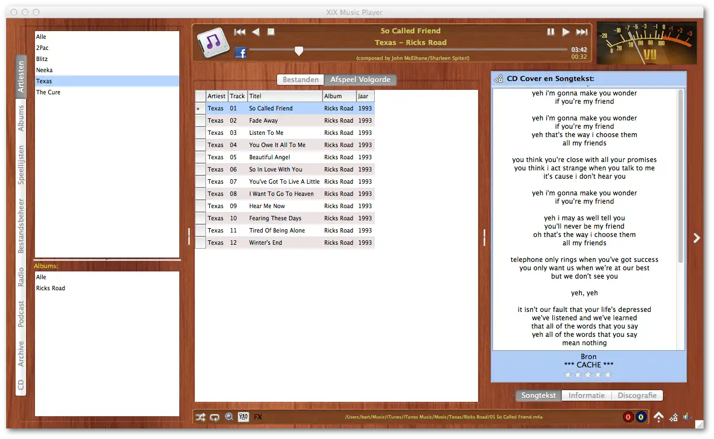Select artist Blitz in the list
The width and height of the screenshot is (714, 439).
click(x=107, y=59)
